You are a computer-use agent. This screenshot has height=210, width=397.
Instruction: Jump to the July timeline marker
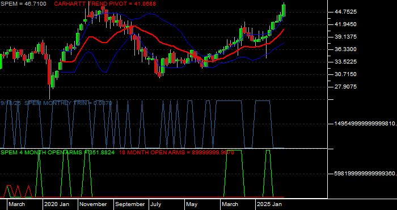[156, 204]
